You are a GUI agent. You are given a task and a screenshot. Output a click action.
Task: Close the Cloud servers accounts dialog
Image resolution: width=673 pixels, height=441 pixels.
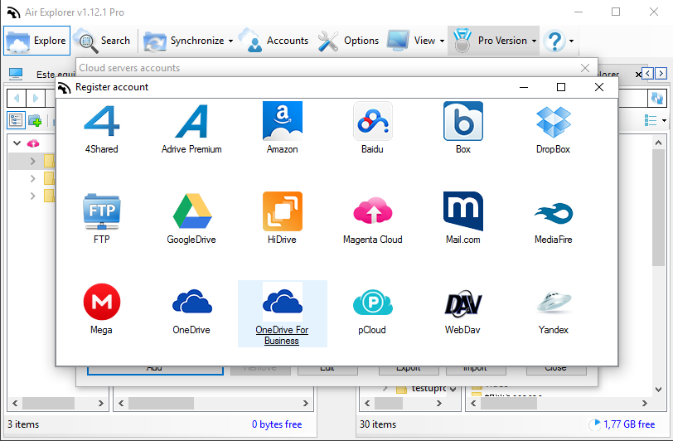point(584,68)
